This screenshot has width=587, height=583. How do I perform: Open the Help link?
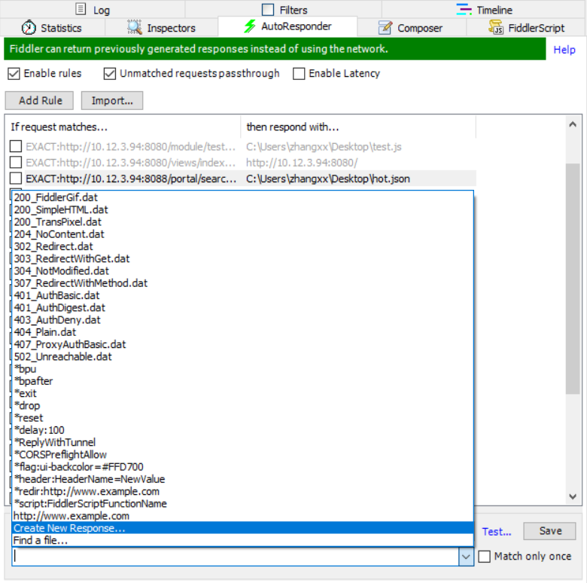tap(564, 50)
